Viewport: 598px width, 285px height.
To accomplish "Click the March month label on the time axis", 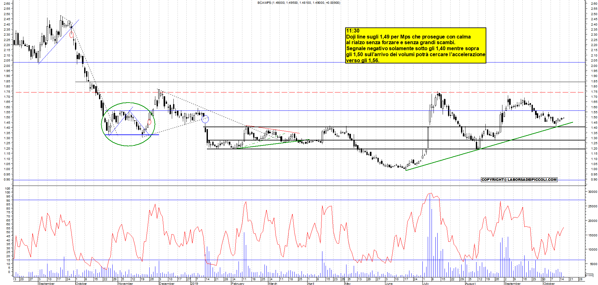I will pyautogui.click(x=273, y=283).
